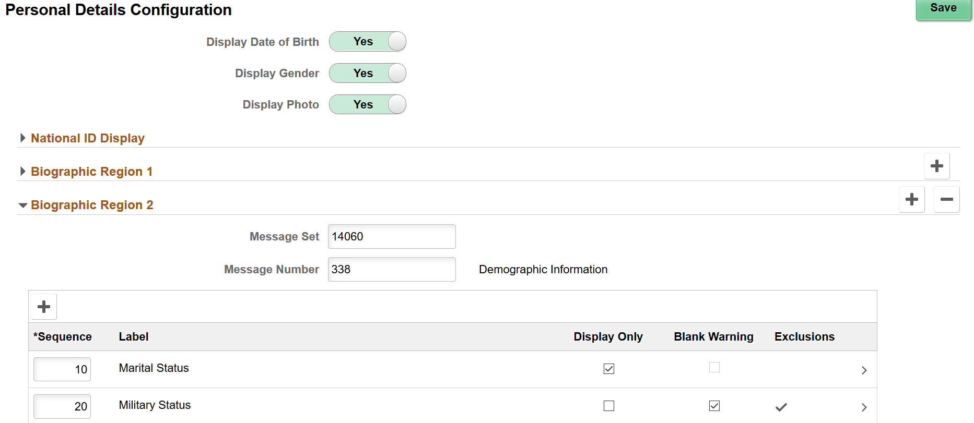Toggle the Display Date of Birth switch

click(x=367, y=42)
